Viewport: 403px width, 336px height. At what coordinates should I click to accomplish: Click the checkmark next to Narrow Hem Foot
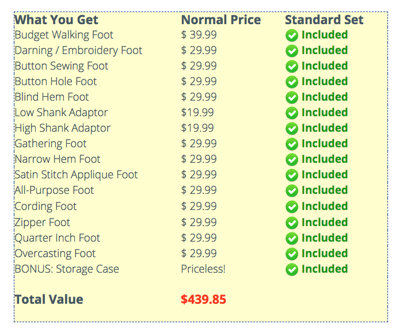292,159
